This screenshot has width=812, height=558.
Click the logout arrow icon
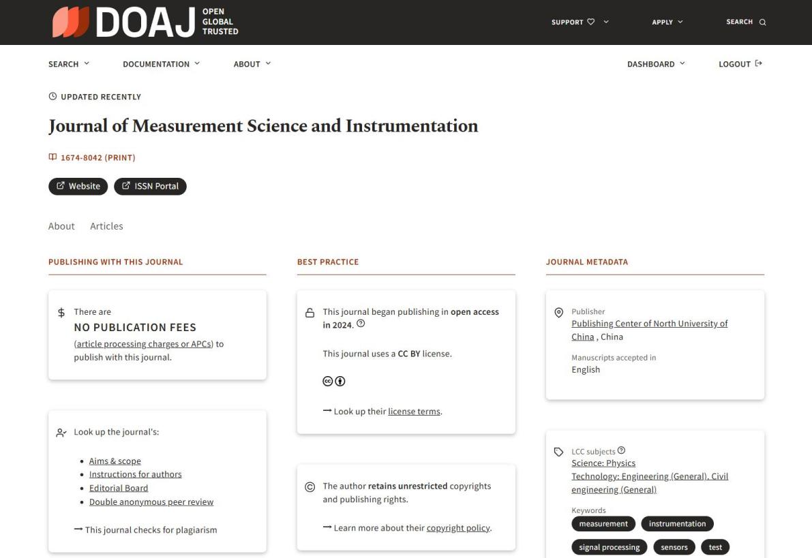click(759, 63)
